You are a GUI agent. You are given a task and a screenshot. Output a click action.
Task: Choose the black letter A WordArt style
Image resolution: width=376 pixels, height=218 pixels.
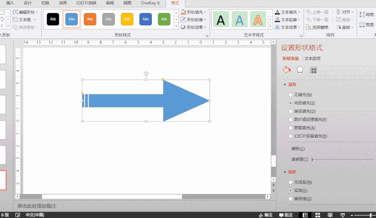click(x=221, y=19)
